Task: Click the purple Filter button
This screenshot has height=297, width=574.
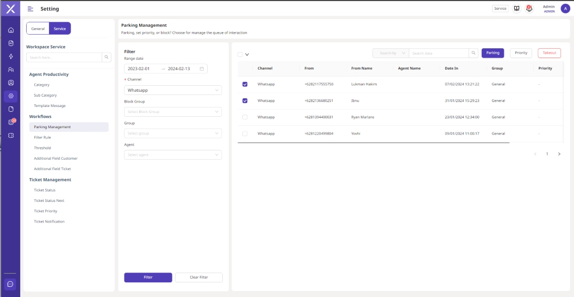Action: (x=148, y=277)
